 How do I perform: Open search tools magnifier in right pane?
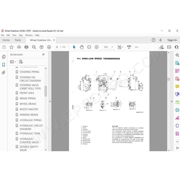(x=177, y=55)
